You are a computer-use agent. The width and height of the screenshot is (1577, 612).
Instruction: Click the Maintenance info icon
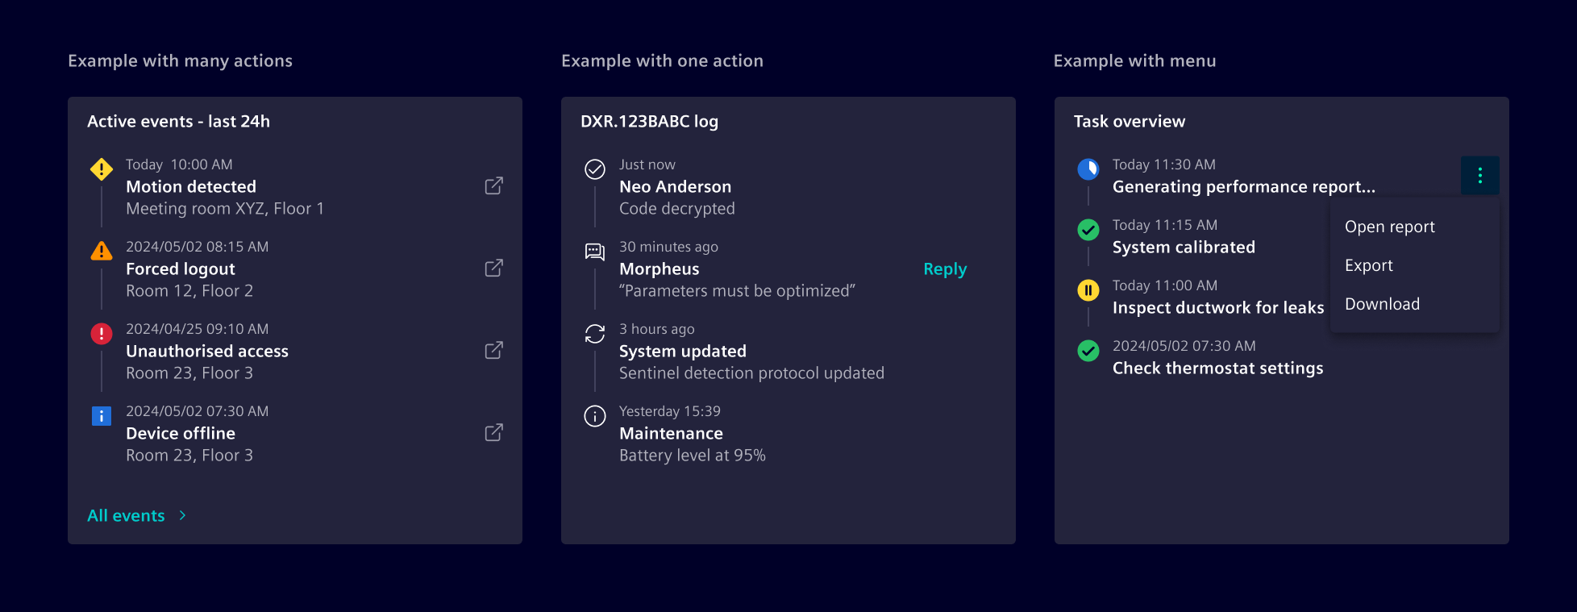[595, 415]
